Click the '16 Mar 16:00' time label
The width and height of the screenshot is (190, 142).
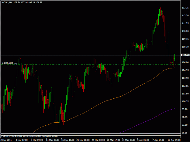pyautogui.click(x=68, y=140)
